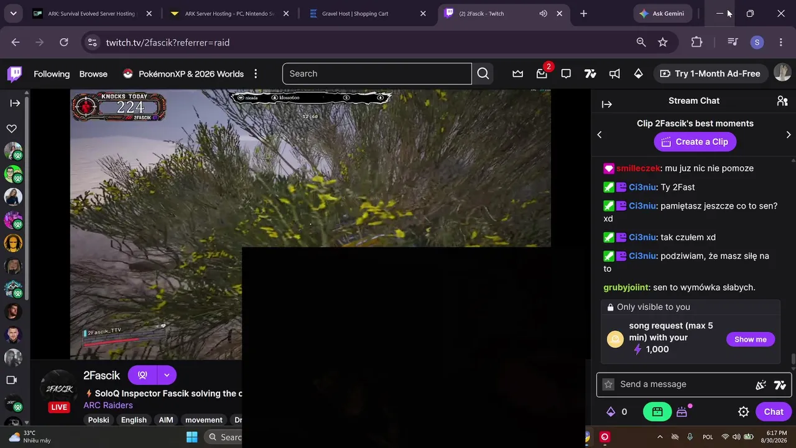Mute the 2Fascik Twitch tab audio
The height and width of the screenshot is (448, 796).
tap(543, 14)
